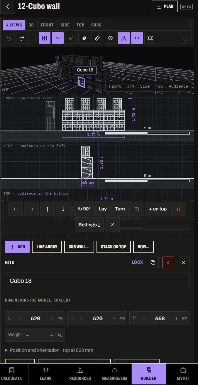Click the Lay button
This screenshot has height=385, width=198.
click(x=103, y=209)
